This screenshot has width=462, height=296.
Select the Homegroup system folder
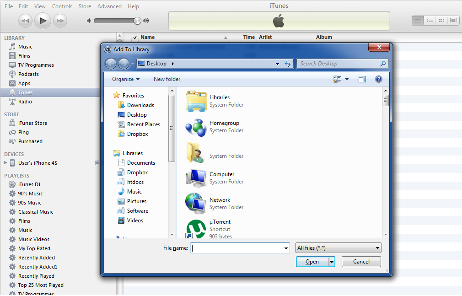click(215, 127)
